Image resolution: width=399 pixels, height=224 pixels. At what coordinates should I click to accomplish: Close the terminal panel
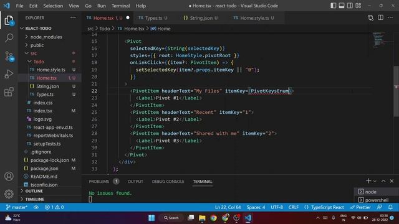coord(392,181)
